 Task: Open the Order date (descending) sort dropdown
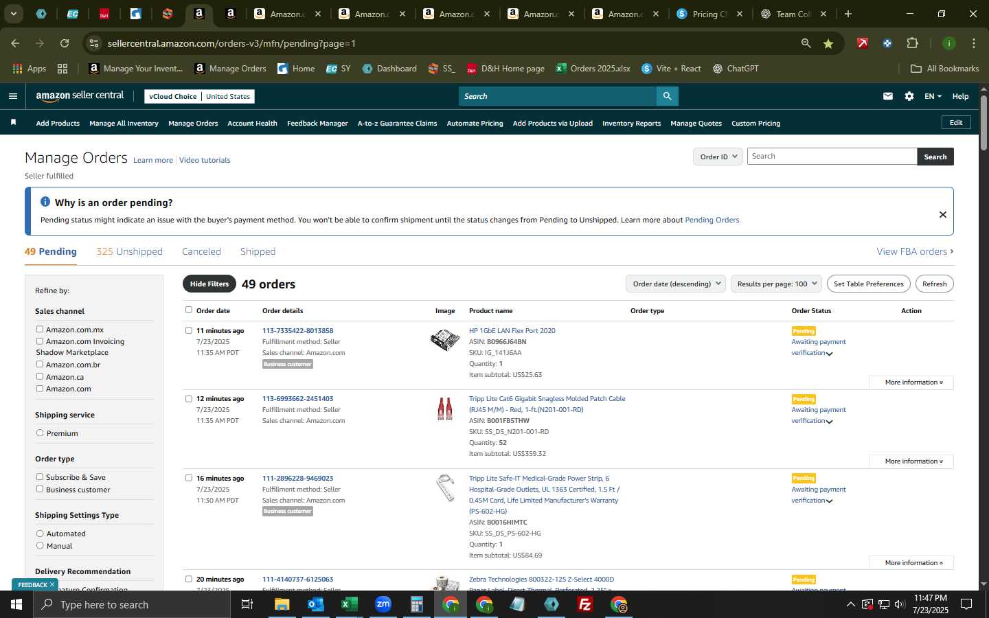point(676,284)
